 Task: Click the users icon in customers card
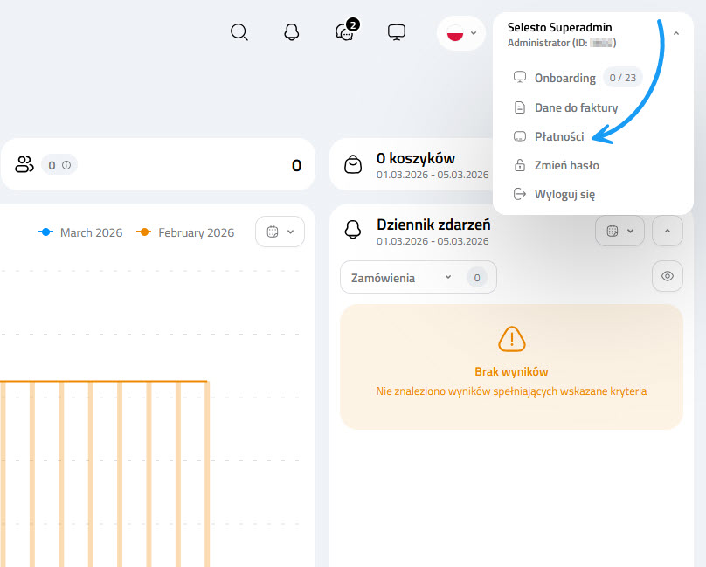24,164
